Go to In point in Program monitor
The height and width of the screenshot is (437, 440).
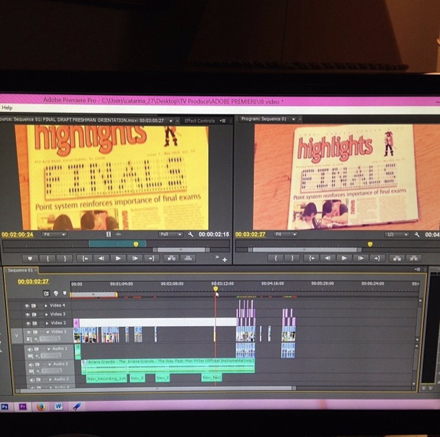[x=312, y=258]
